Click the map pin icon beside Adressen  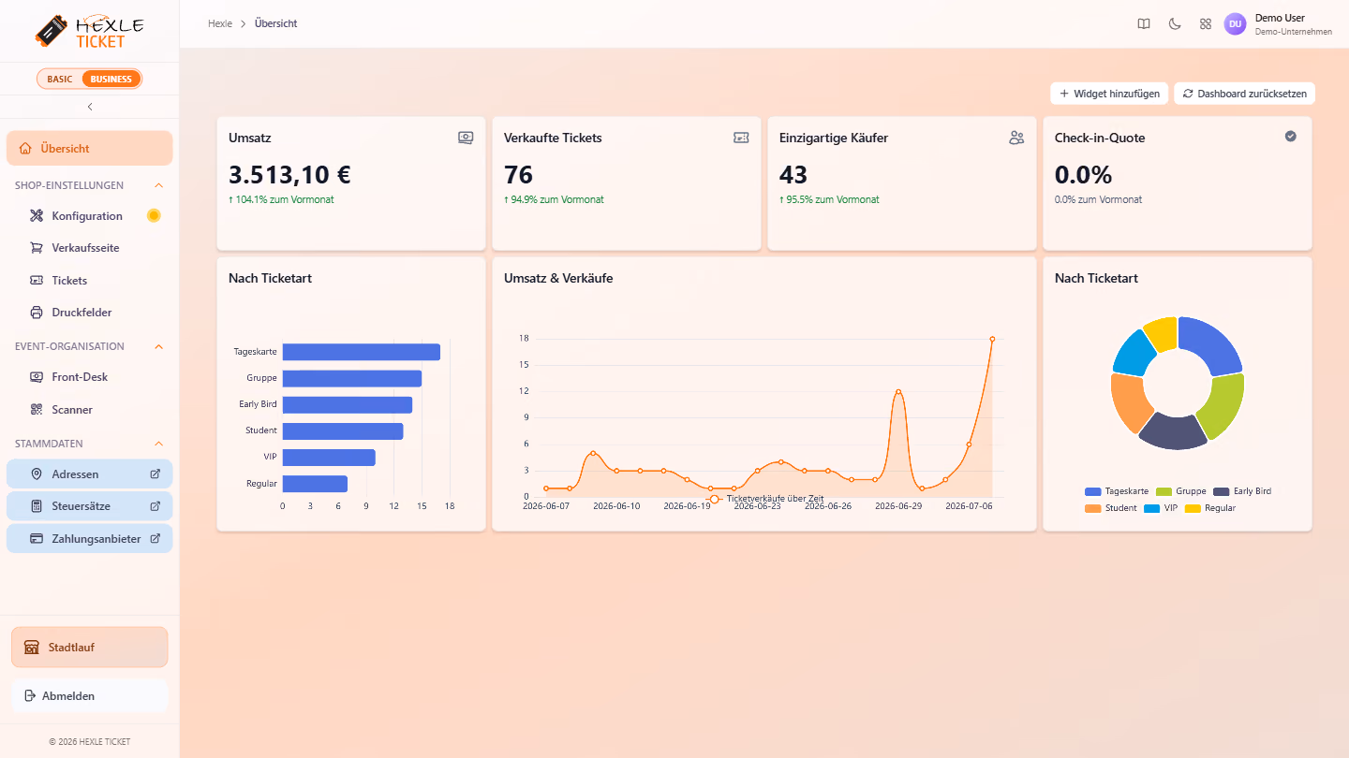tap(37, 474)
